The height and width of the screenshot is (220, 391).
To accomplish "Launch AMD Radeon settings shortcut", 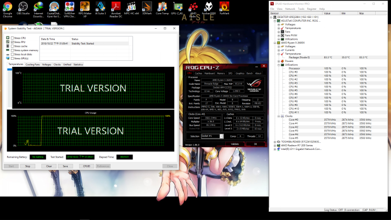I will point(193,9).
